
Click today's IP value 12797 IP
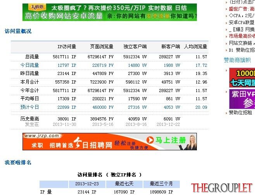coord(67,65)
